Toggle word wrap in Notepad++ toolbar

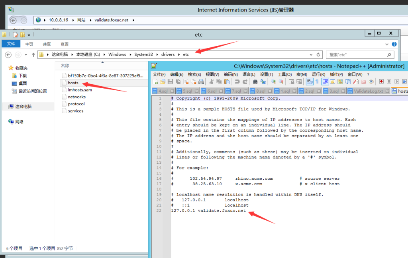pos(309,81)
